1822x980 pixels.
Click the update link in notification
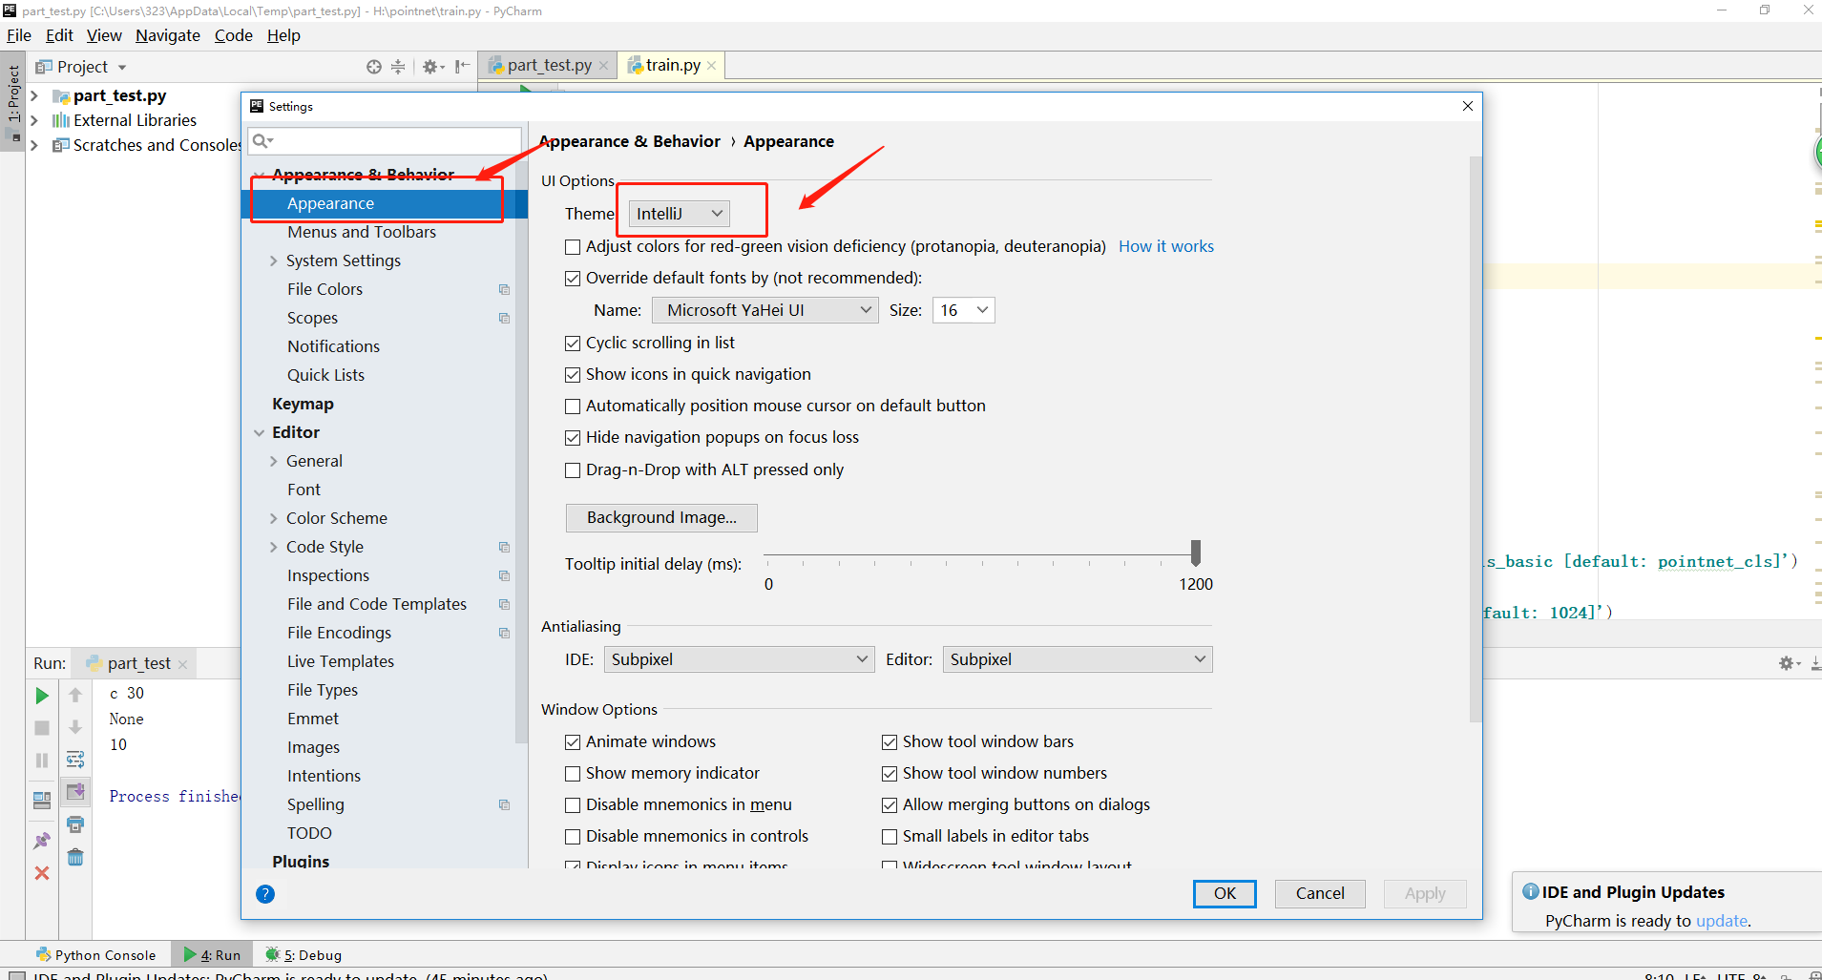[x=1722, y=921]
